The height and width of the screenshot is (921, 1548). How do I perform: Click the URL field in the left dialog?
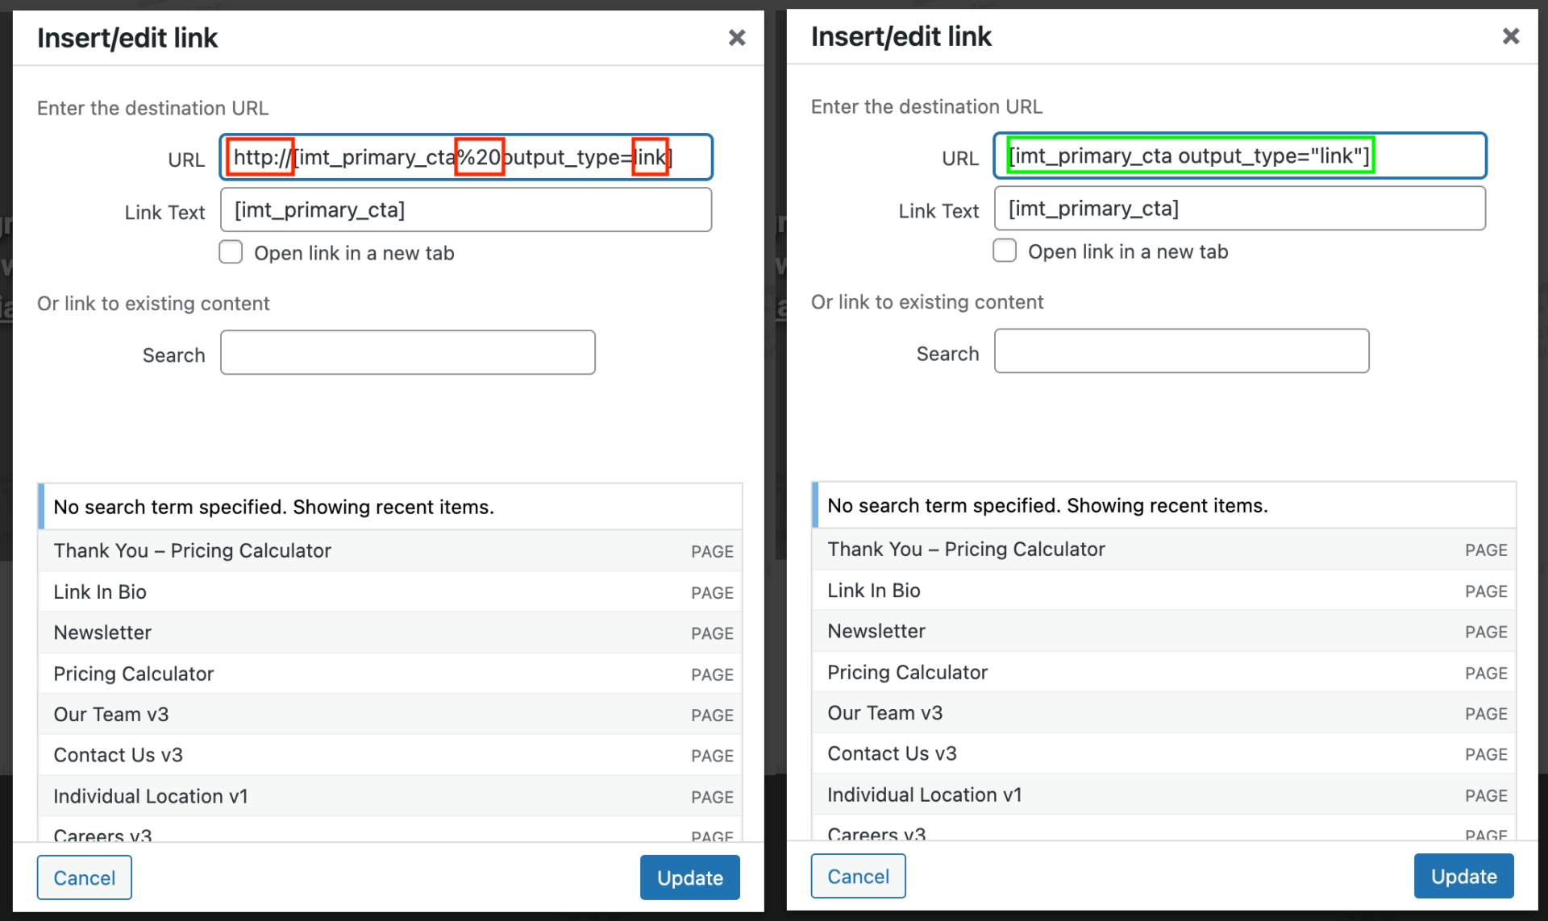(x=466, y=157)
